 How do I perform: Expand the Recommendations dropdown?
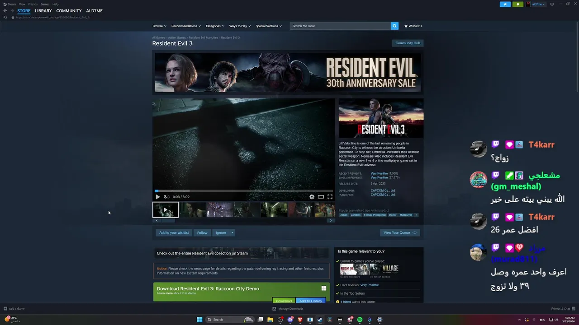click(186, 26)
